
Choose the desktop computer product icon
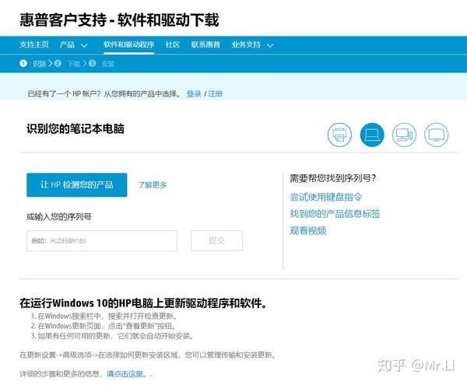tap(404, 135)
